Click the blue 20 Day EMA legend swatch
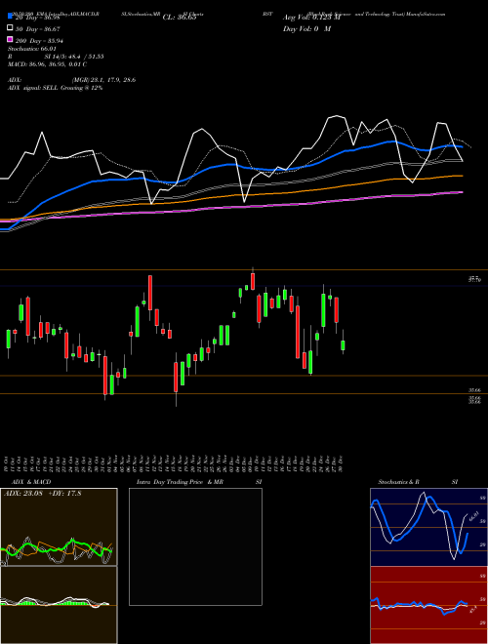 [x=10, y=16]
